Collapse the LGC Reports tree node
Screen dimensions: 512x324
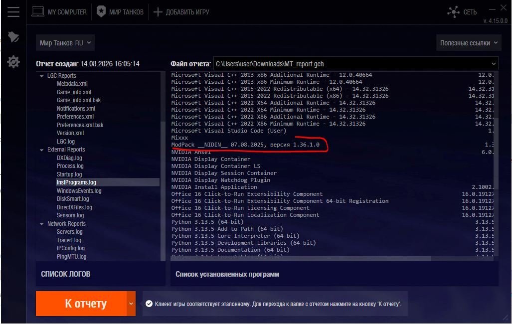(x=41, y=76)
